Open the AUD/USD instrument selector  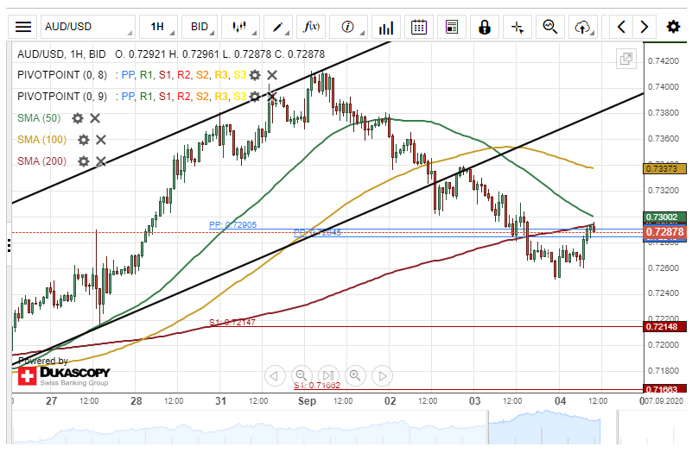coord(86,27)
